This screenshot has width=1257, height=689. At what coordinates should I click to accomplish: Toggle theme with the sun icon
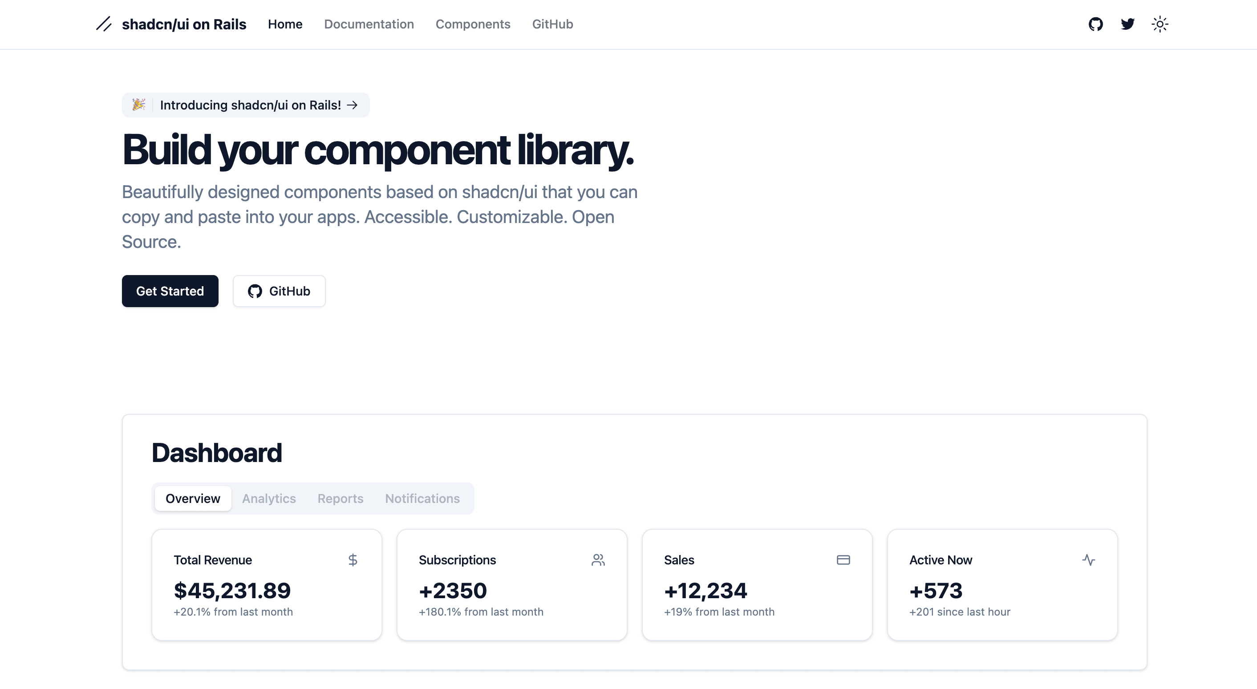[1160, 24]
